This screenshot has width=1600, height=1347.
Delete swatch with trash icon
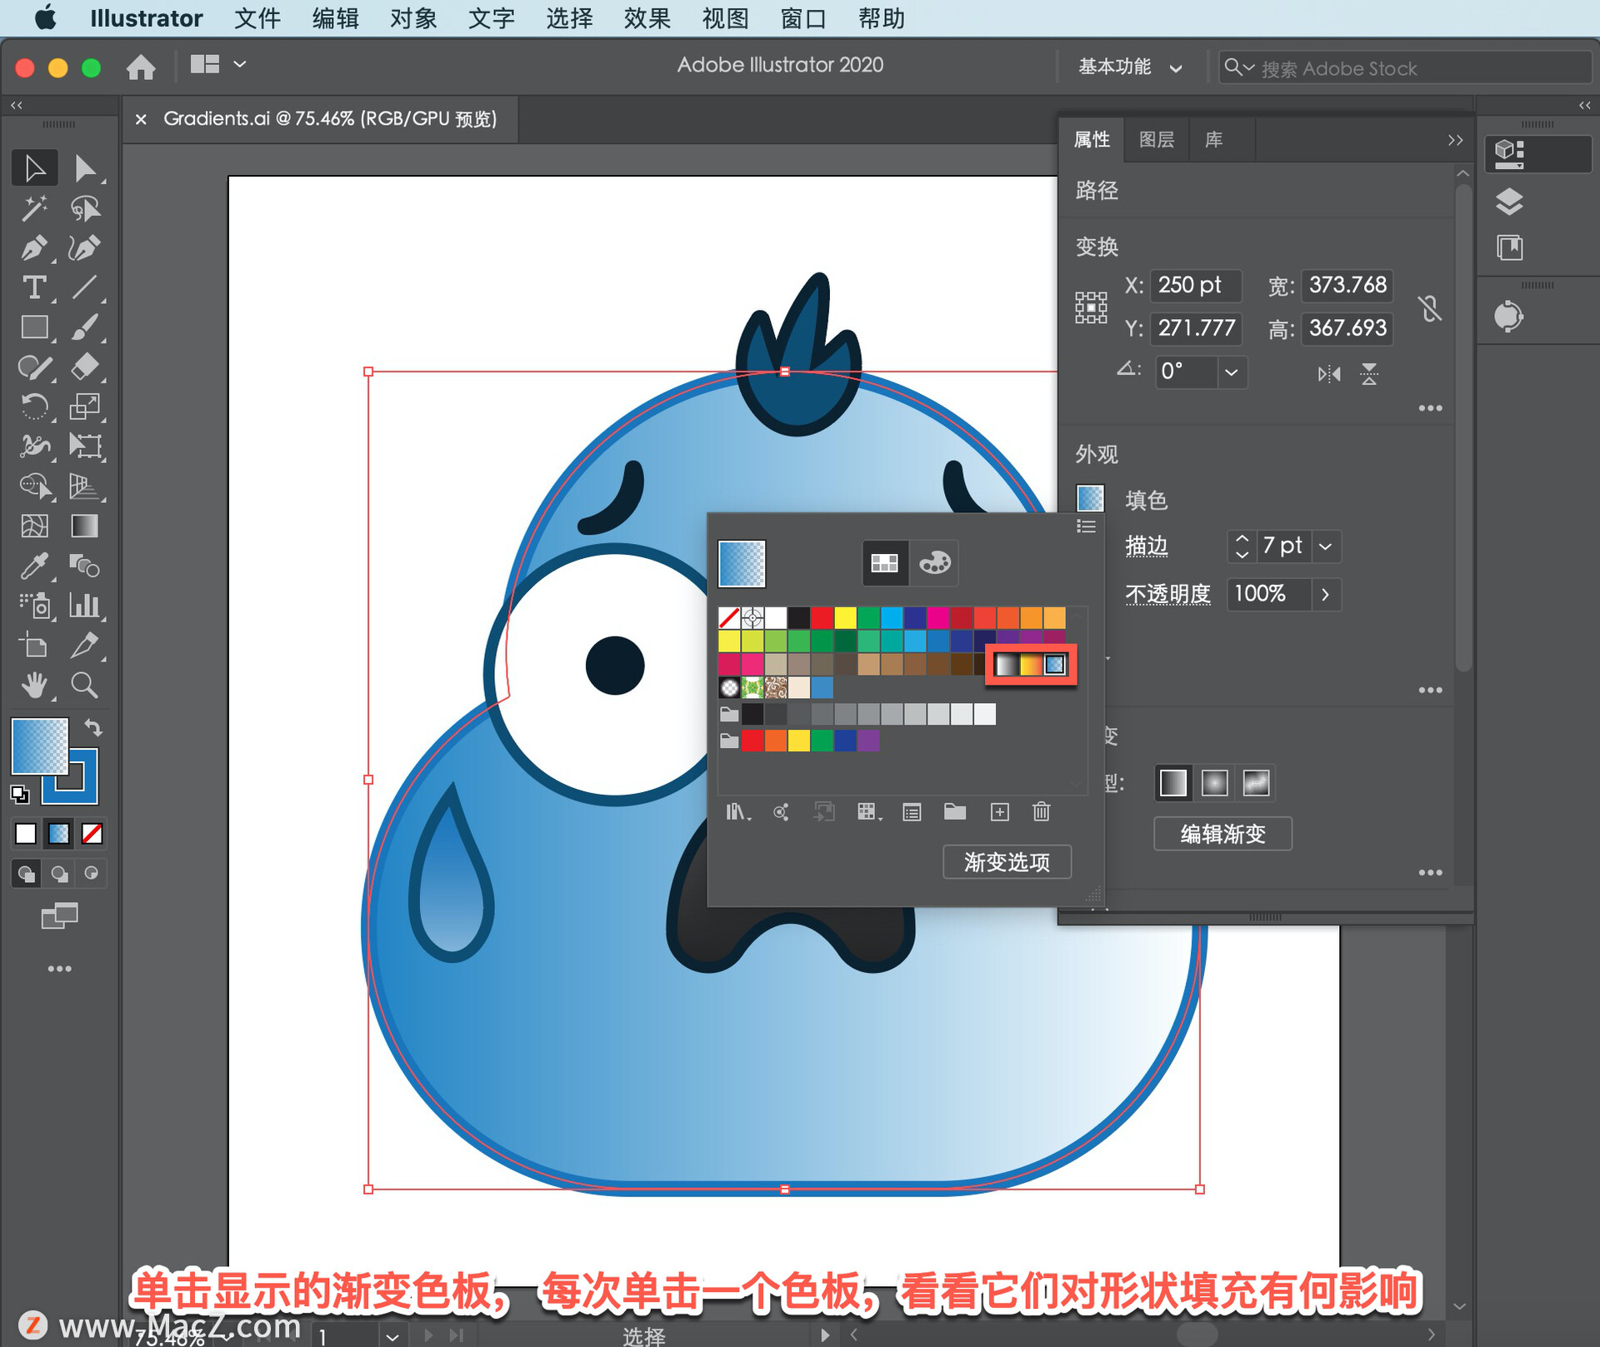point(1041,811)
